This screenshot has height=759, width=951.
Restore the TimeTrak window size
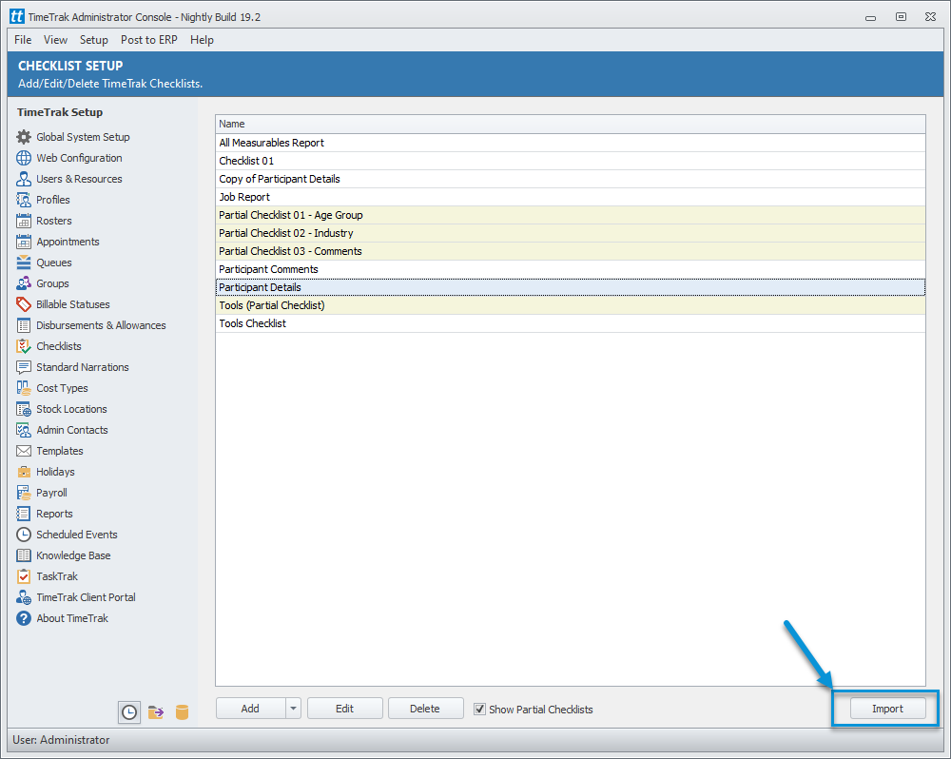tap(901, 17)
